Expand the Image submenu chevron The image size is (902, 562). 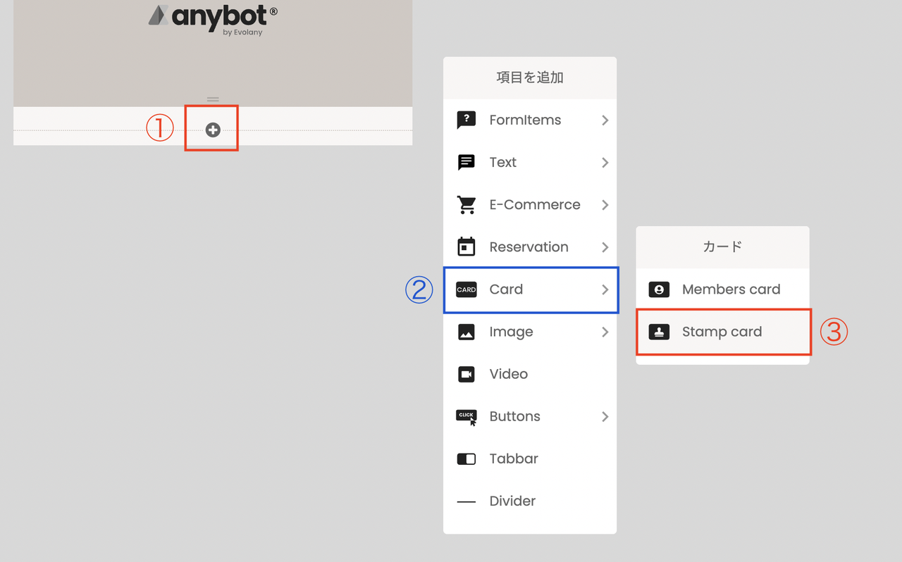(x=605, y=332)
